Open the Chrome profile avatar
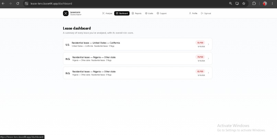 265,3
